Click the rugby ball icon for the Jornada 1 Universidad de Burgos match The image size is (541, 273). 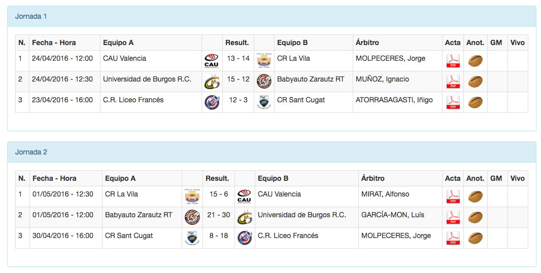click(x=475, y=82)
